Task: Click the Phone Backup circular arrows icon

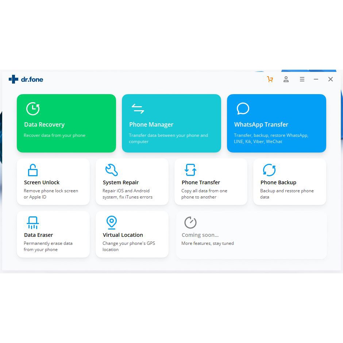Action: pos(269,170)
